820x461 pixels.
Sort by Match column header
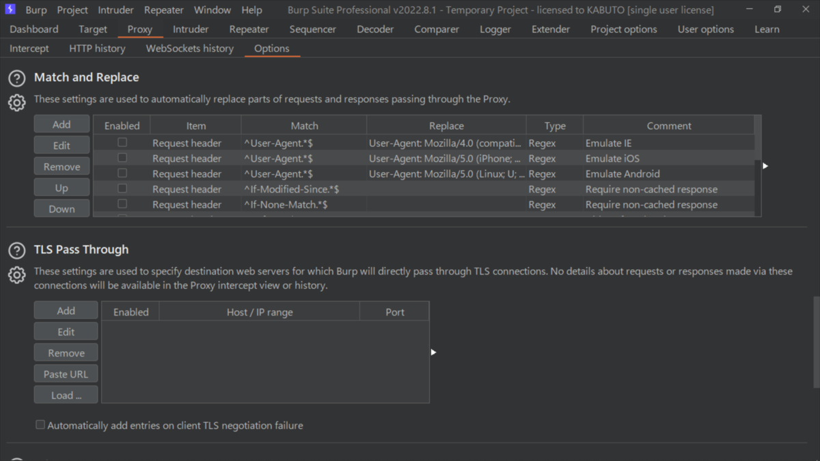click(x=304, y=126)
